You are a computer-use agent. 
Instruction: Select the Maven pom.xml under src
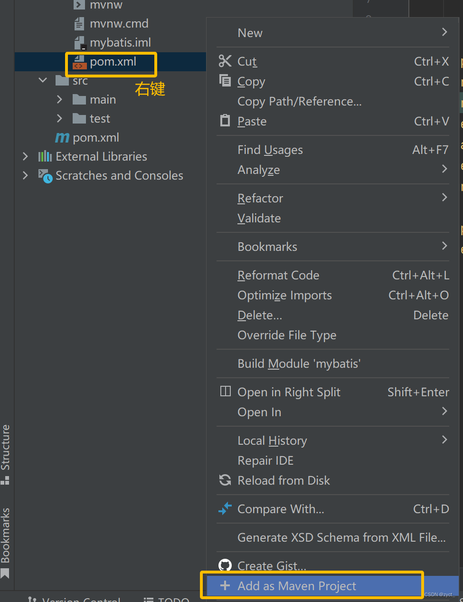(x=95, y=138)
